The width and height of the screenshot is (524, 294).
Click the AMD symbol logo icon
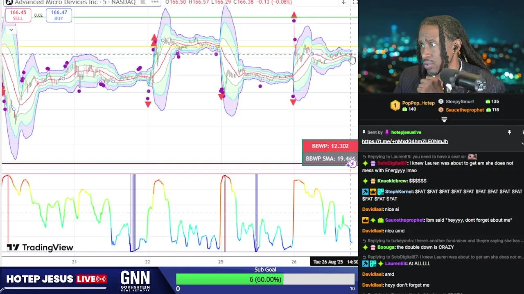pyautogui.click(x=9, y=2)
